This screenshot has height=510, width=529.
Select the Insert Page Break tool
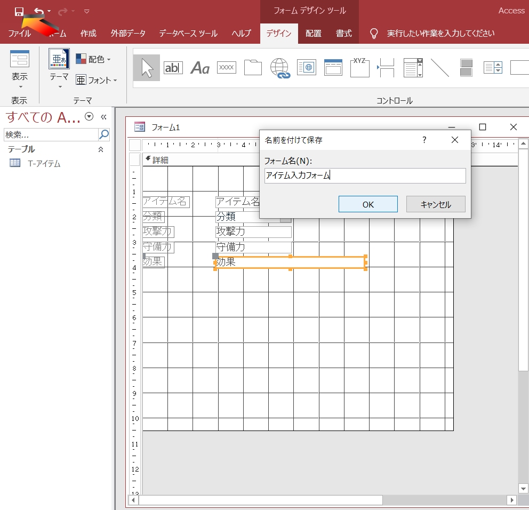[386, 68]
